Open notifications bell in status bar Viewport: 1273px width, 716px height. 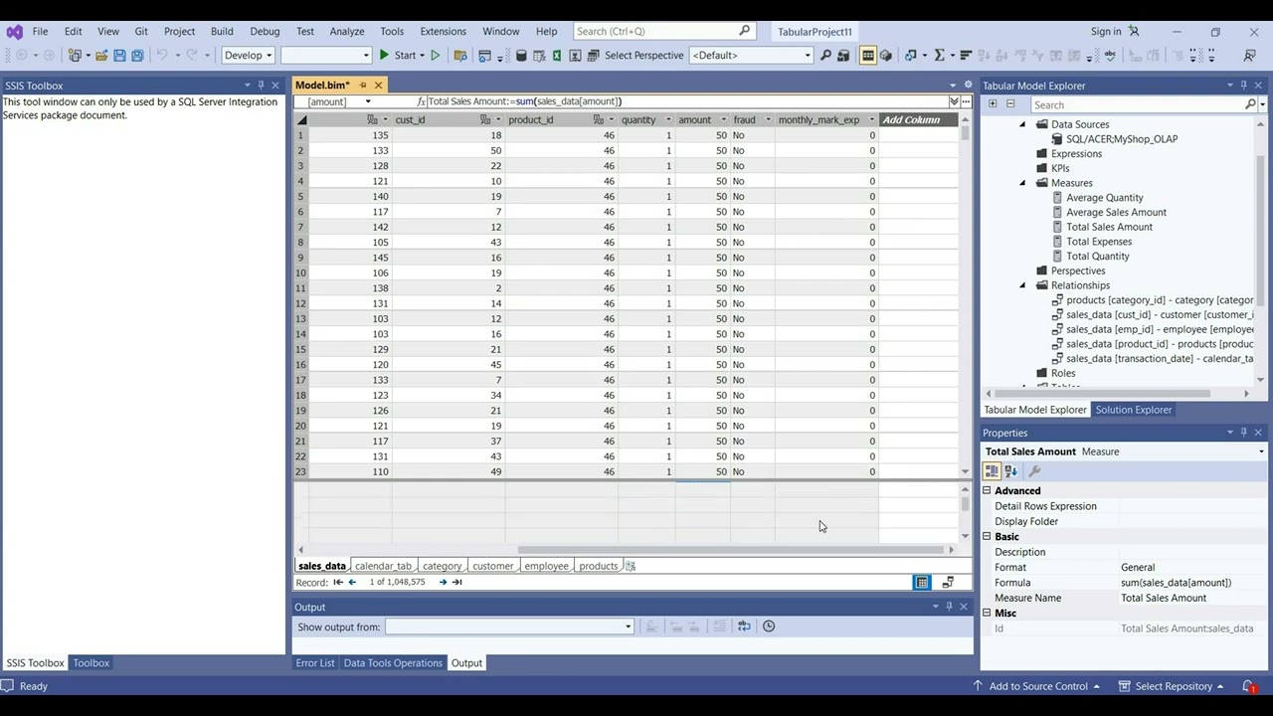click(x=1249, y=686)
